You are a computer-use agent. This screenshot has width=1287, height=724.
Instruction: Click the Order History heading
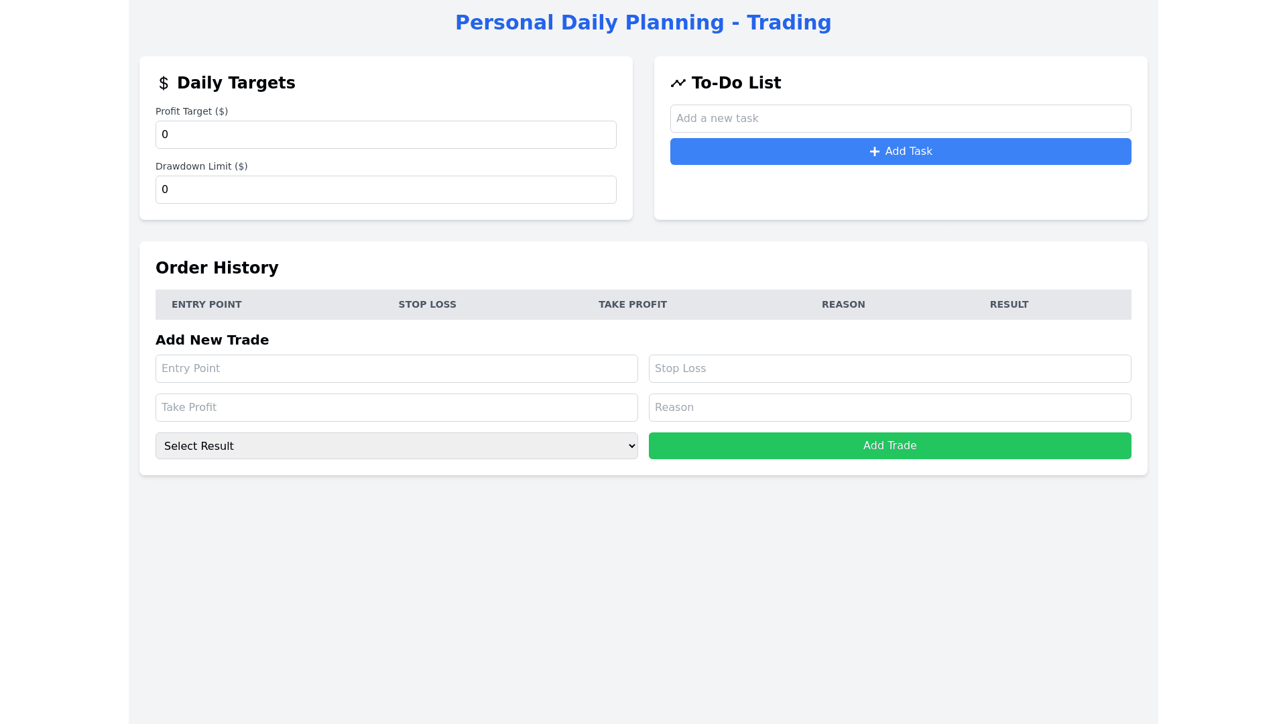coord(217,268)
